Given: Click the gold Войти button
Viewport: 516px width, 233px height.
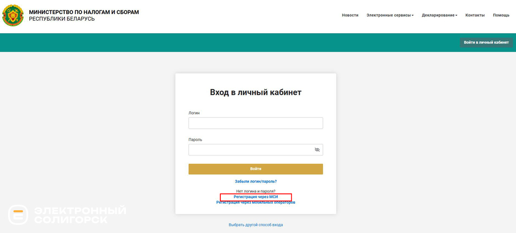Looking at the screenshot, I should 256,169.
